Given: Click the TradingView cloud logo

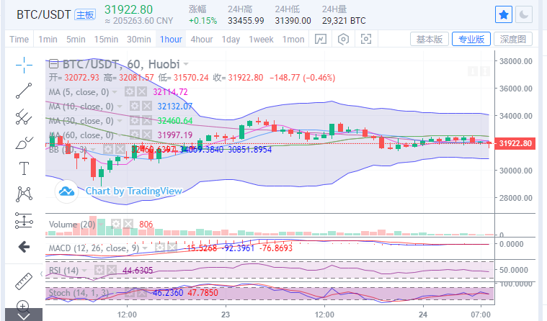Looking at the screenshot, I should point(66,191).
